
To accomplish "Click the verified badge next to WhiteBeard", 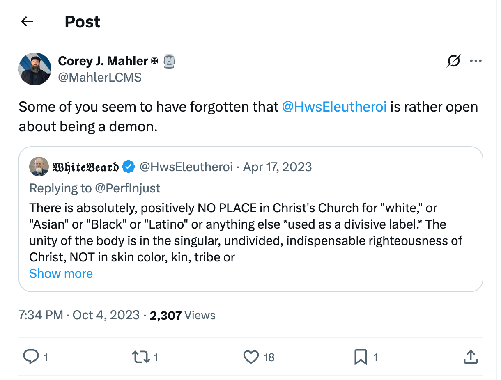I will click(129, 167).
